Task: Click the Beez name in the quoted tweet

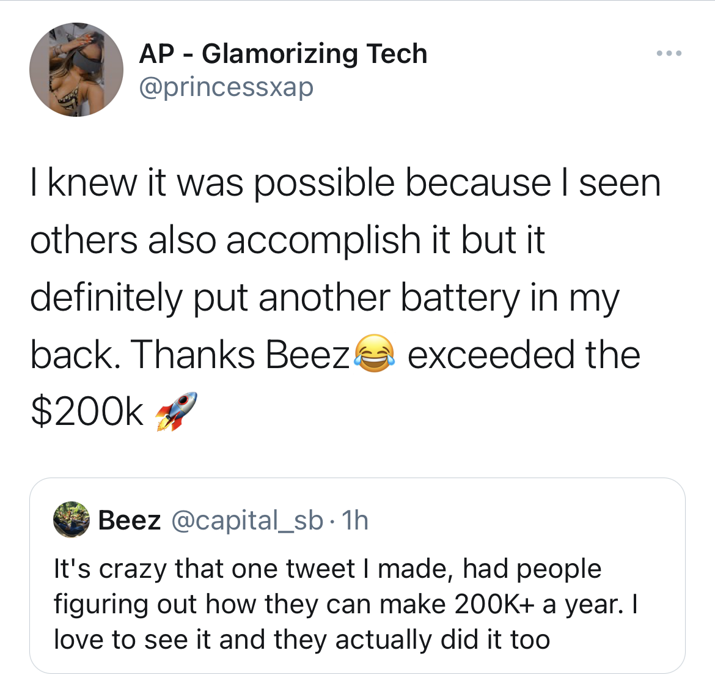Action: click(x=130, y=520)
